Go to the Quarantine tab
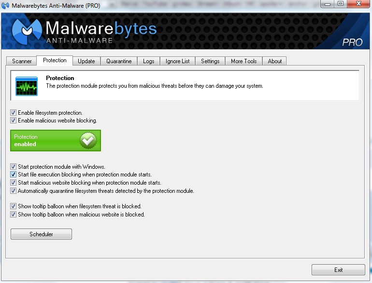Screen dimensions: 372x283 click(x=119, y=61)
